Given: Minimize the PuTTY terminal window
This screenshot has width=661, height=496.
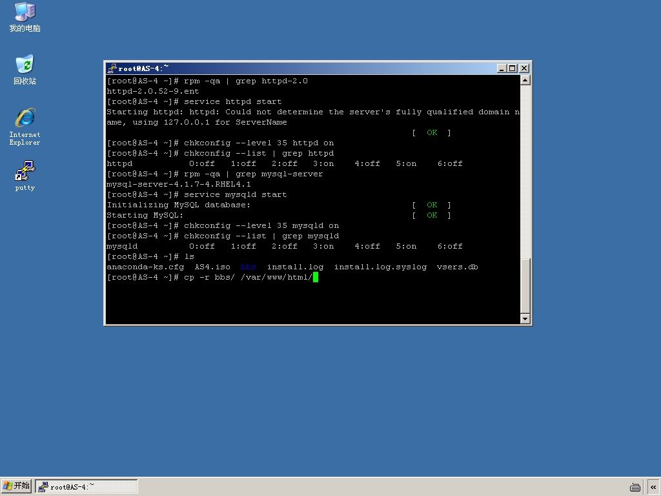Looking at the screenshot, I should tap(502, 68).
